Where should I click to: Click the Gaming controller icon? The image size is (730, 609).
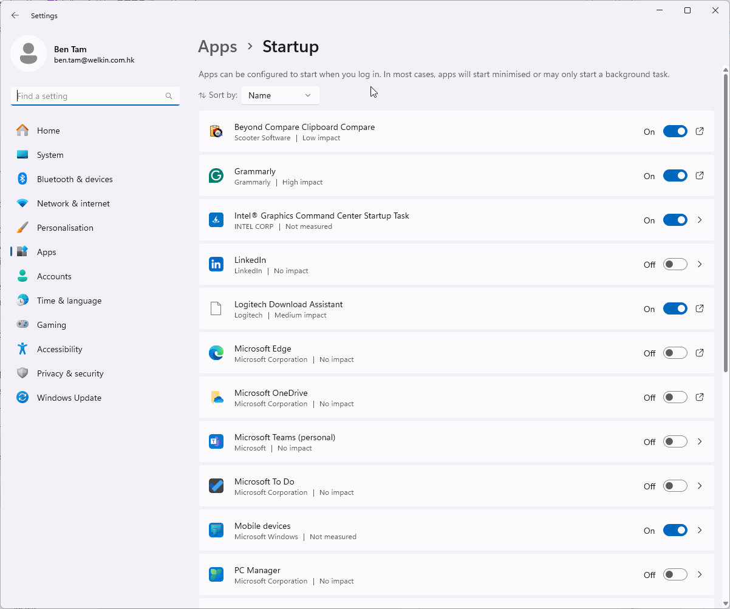click(x=22, y=325)
